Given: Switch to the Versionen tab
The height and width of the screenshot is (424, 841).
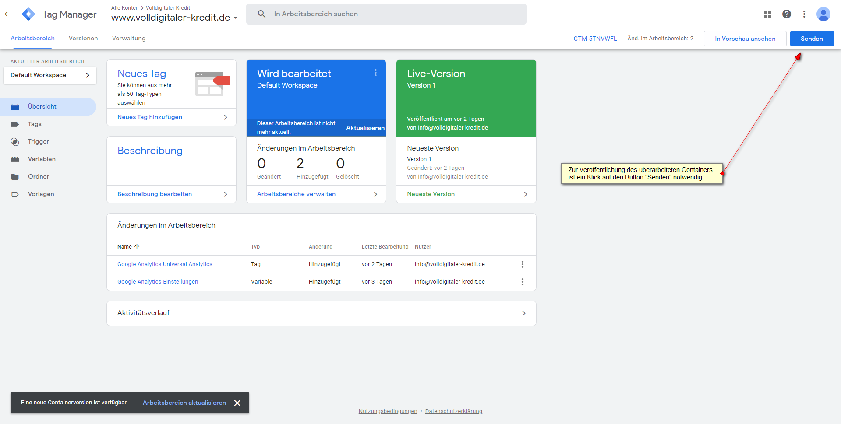Looking at the screenshot, I should [x=83, y=39].
